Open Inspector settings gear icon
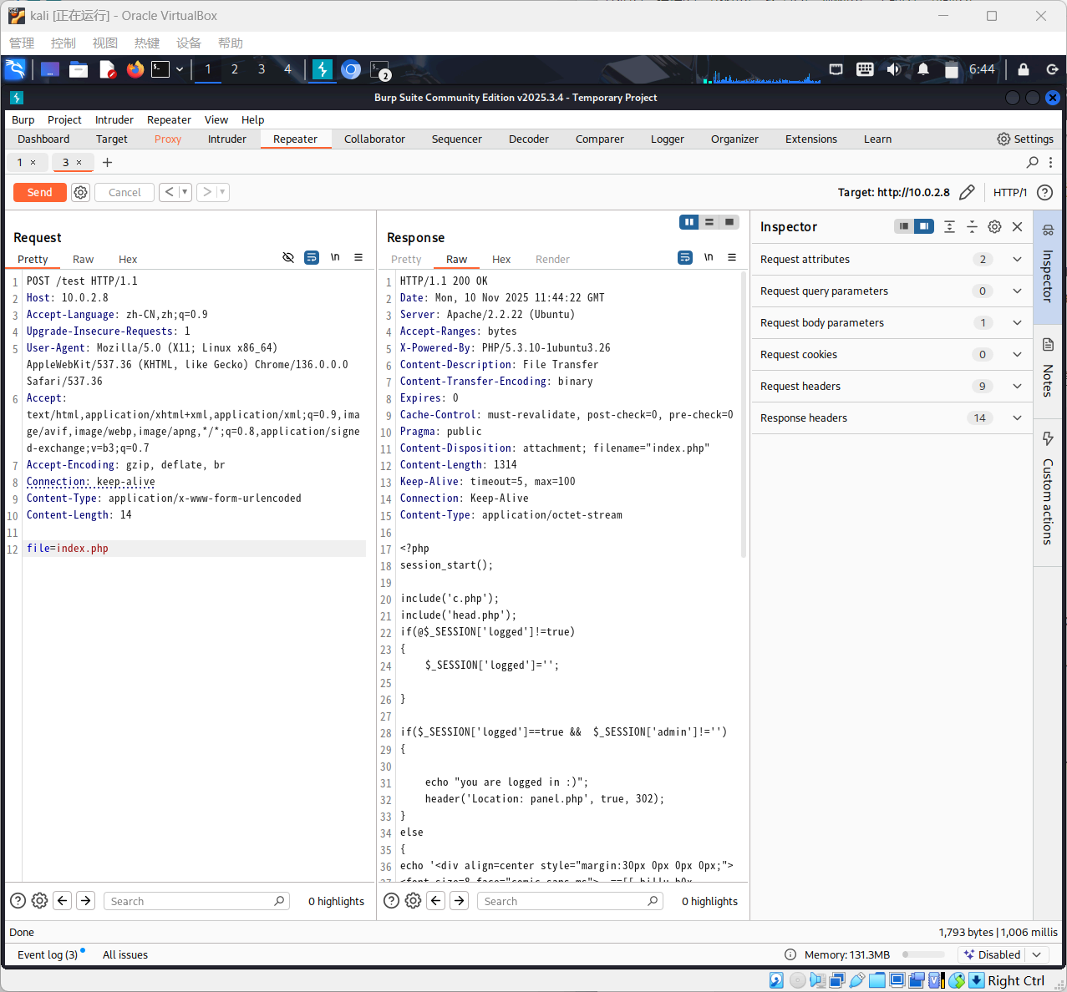Viewport: 1067px width, 992px height. click(x=994, y=226)
